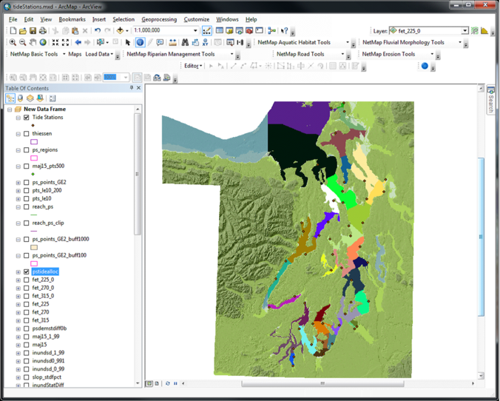500x401 pixels.
Task: Select the Zoom In tool
Action: (x=13, y=43)
